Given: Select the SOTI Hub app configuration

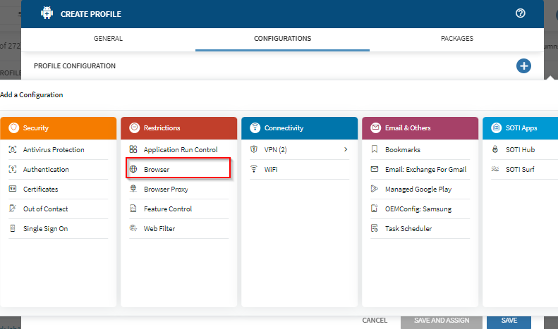Looking at the screenshot, I should click(521, 150).
